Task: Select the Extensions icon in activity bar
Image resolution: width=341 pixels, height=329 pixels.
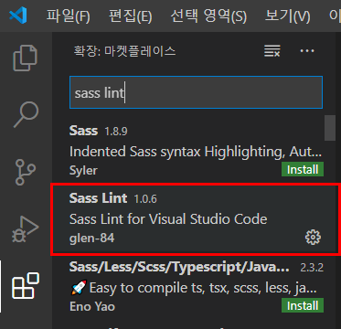Action: tap(26, 286)
